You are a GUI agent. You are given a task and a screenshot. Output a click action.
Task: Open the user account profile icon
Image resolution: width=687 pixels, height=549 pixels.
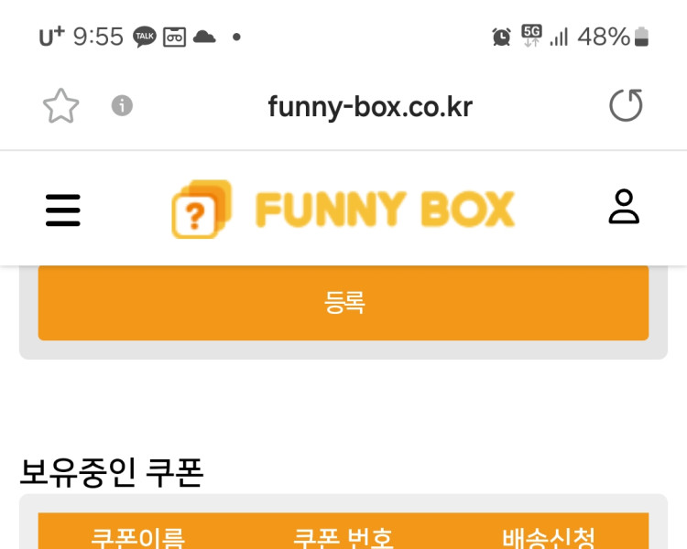coord(624,207)
